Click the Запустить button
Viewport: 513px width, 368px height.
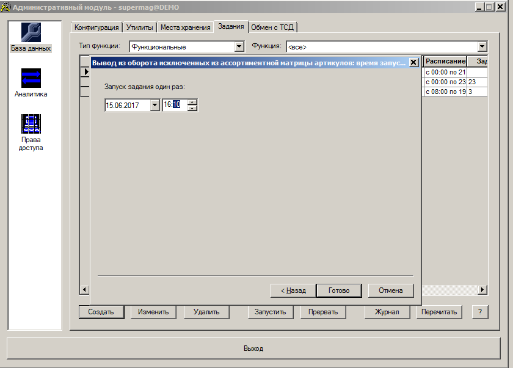click(270, 312)
